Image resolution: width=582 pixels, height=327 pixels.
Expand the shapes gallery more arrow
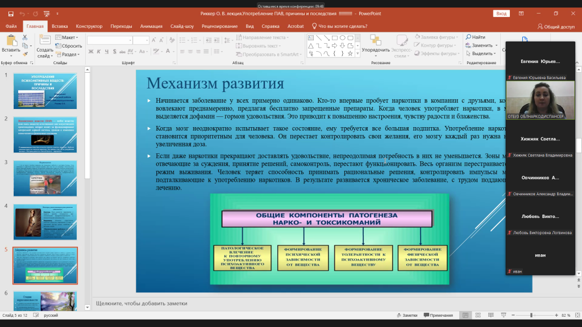point(358,54)
